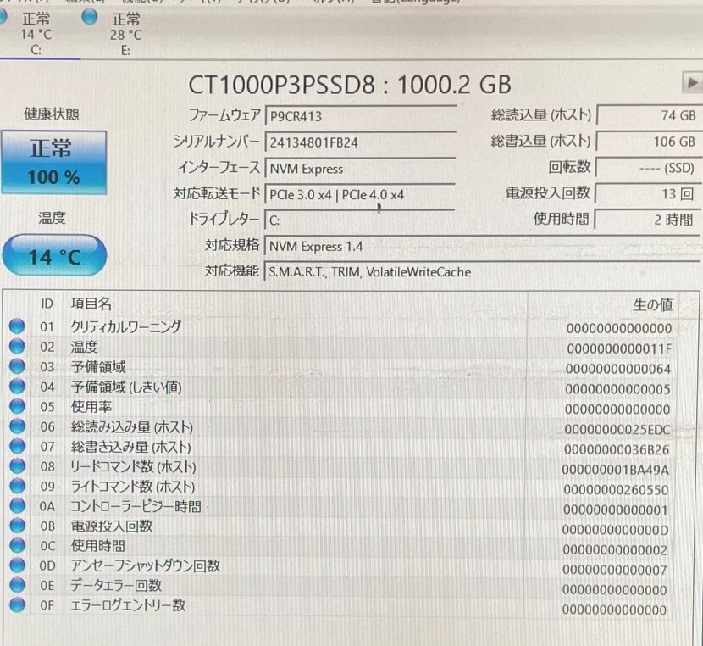Image resolution: width=703 pixels, height=646 pixels.
Task: Click the features field S.M.A.R.T., TRIM
Action: [x=484, y=272]
